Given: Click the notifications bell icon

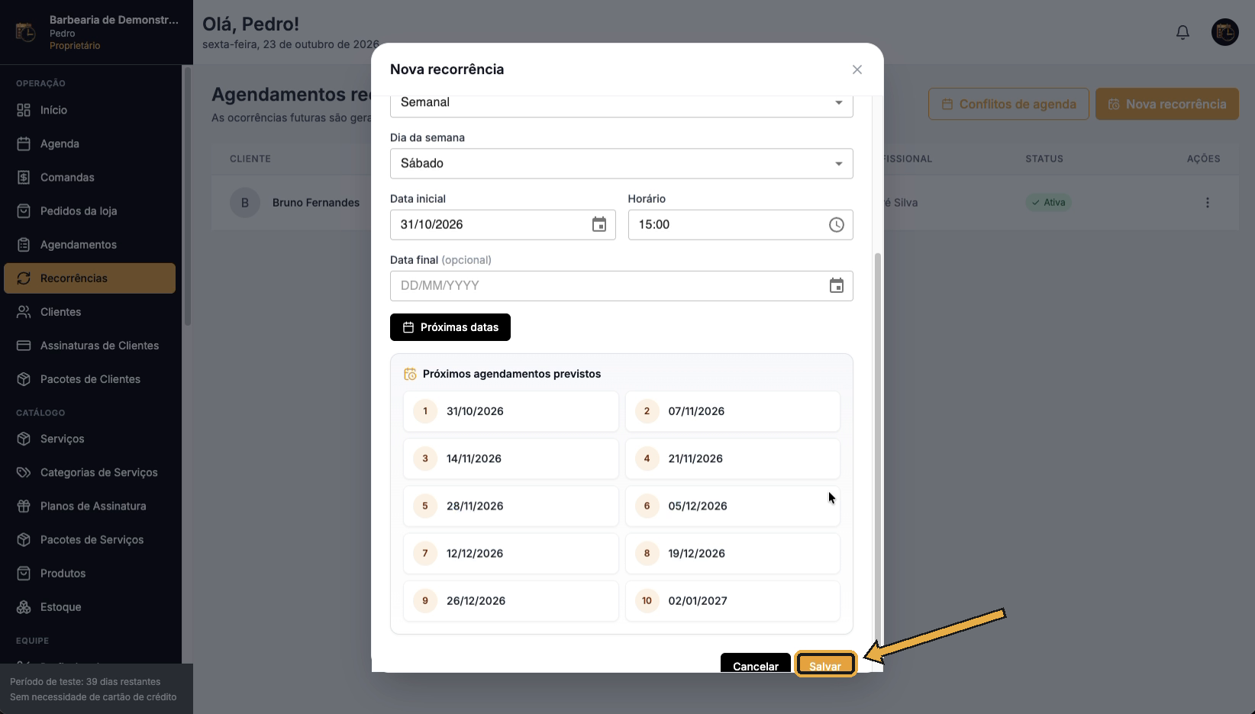Looking at the screenshot, I should 1182,32.
